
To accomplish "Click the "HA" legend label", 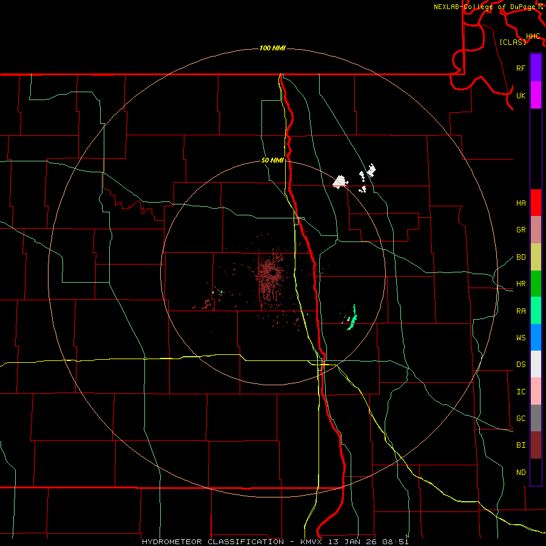I will pos(521,203).
